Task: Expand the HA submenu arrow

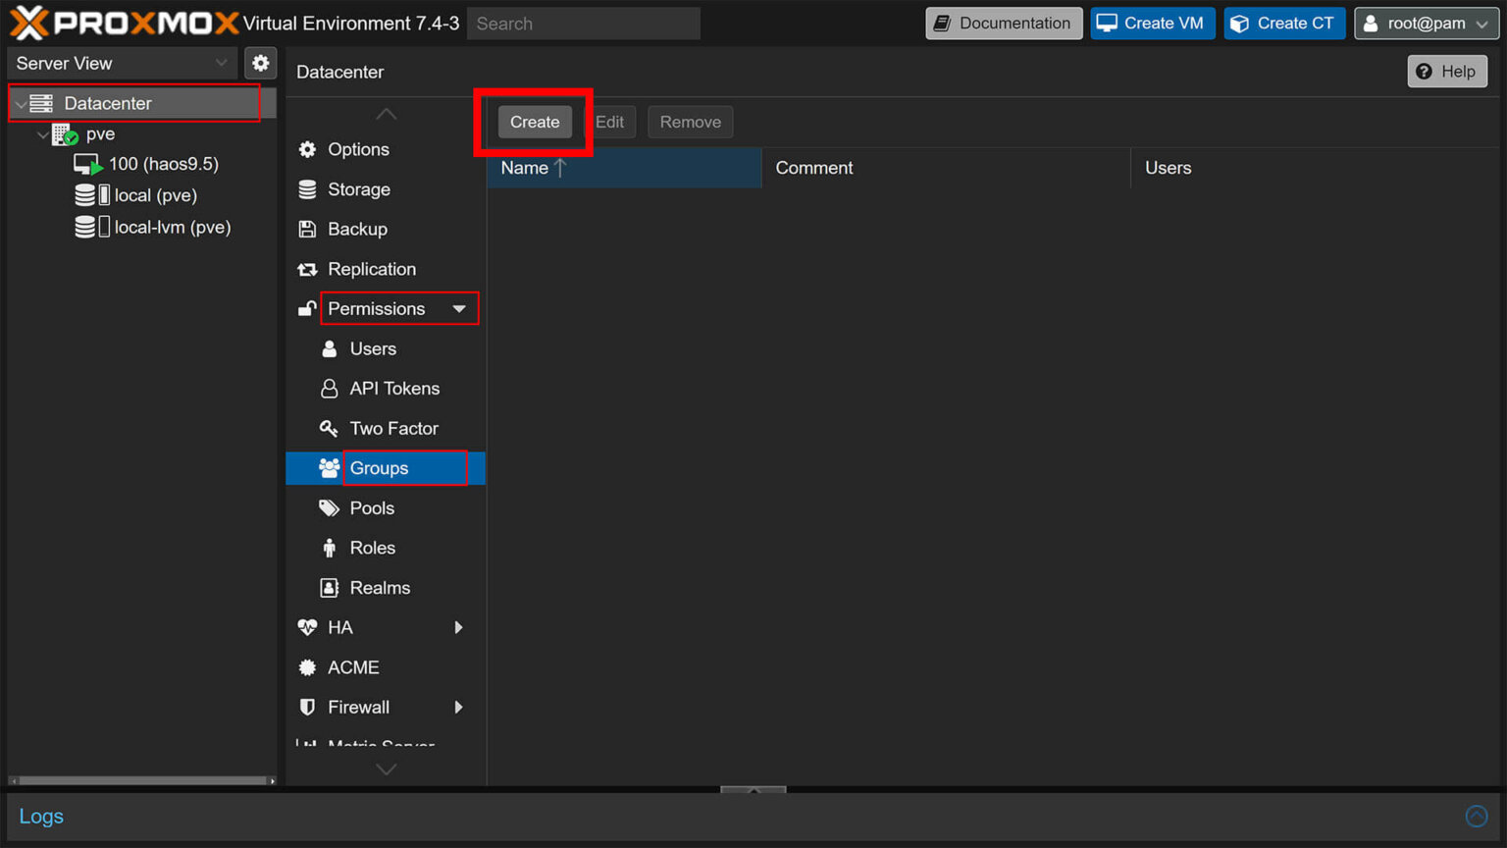Action: (458, 627)
